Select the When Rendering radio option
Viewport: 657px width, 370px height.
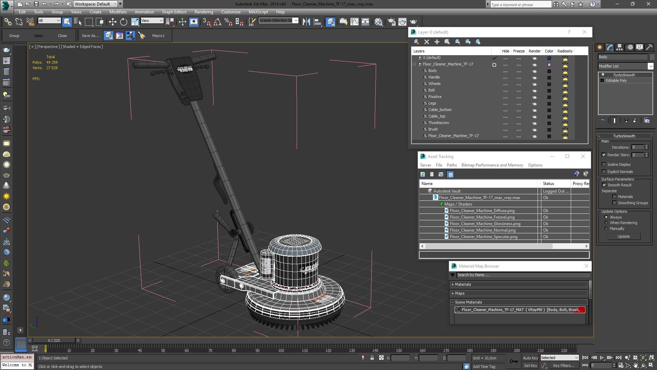coord(606,223)
